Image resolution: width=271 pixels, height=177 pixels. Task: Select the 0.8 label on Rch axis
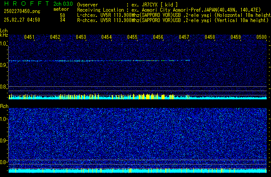(x=3, y=162)
